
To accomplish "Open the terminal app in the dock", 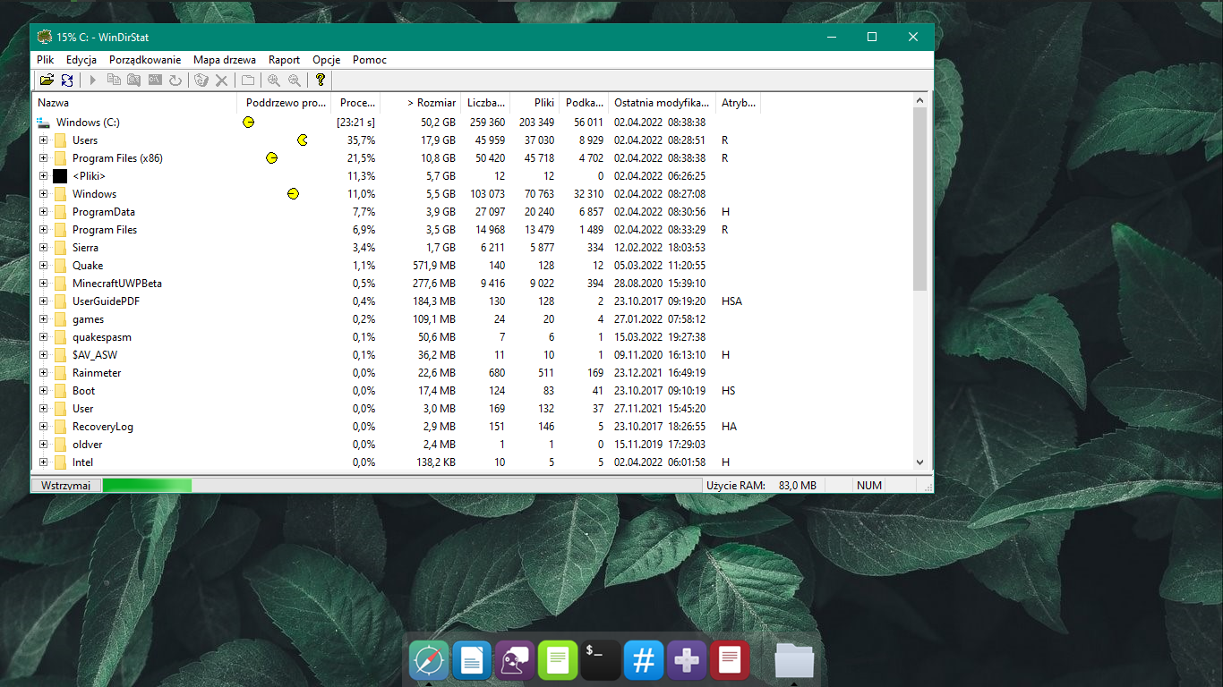I will point(601,661).
